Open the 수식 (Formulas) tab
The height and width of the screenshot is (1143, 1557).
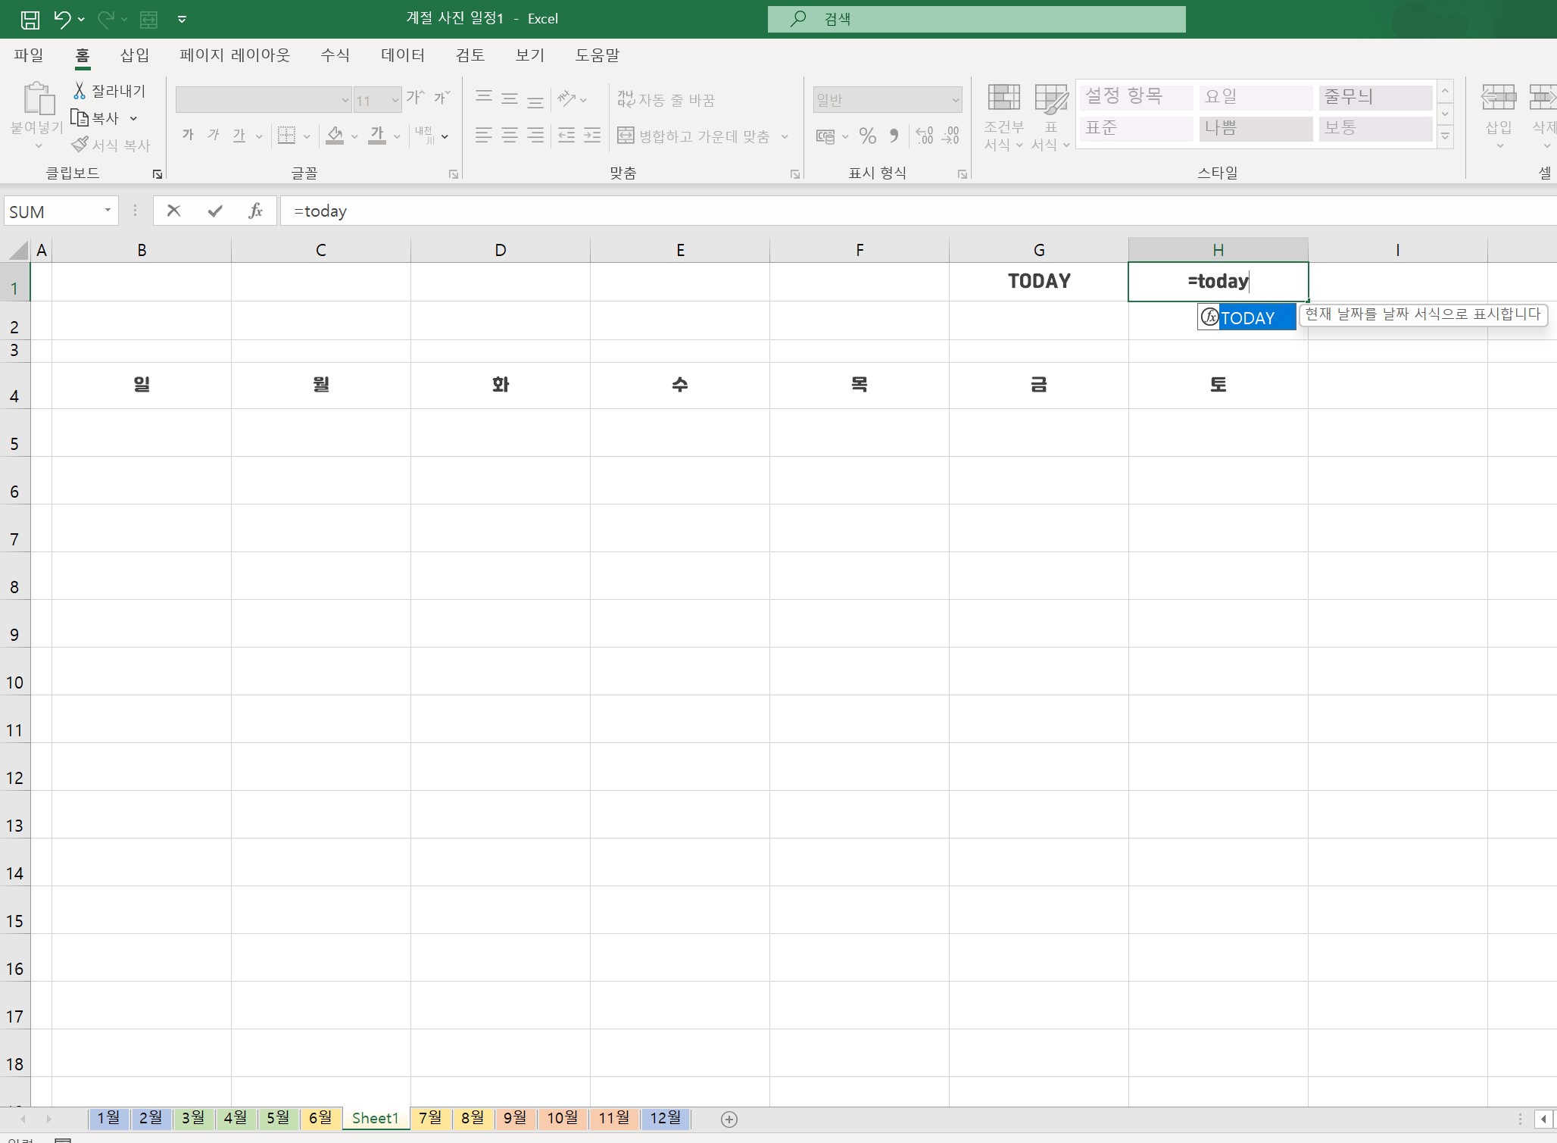(335, 55)
